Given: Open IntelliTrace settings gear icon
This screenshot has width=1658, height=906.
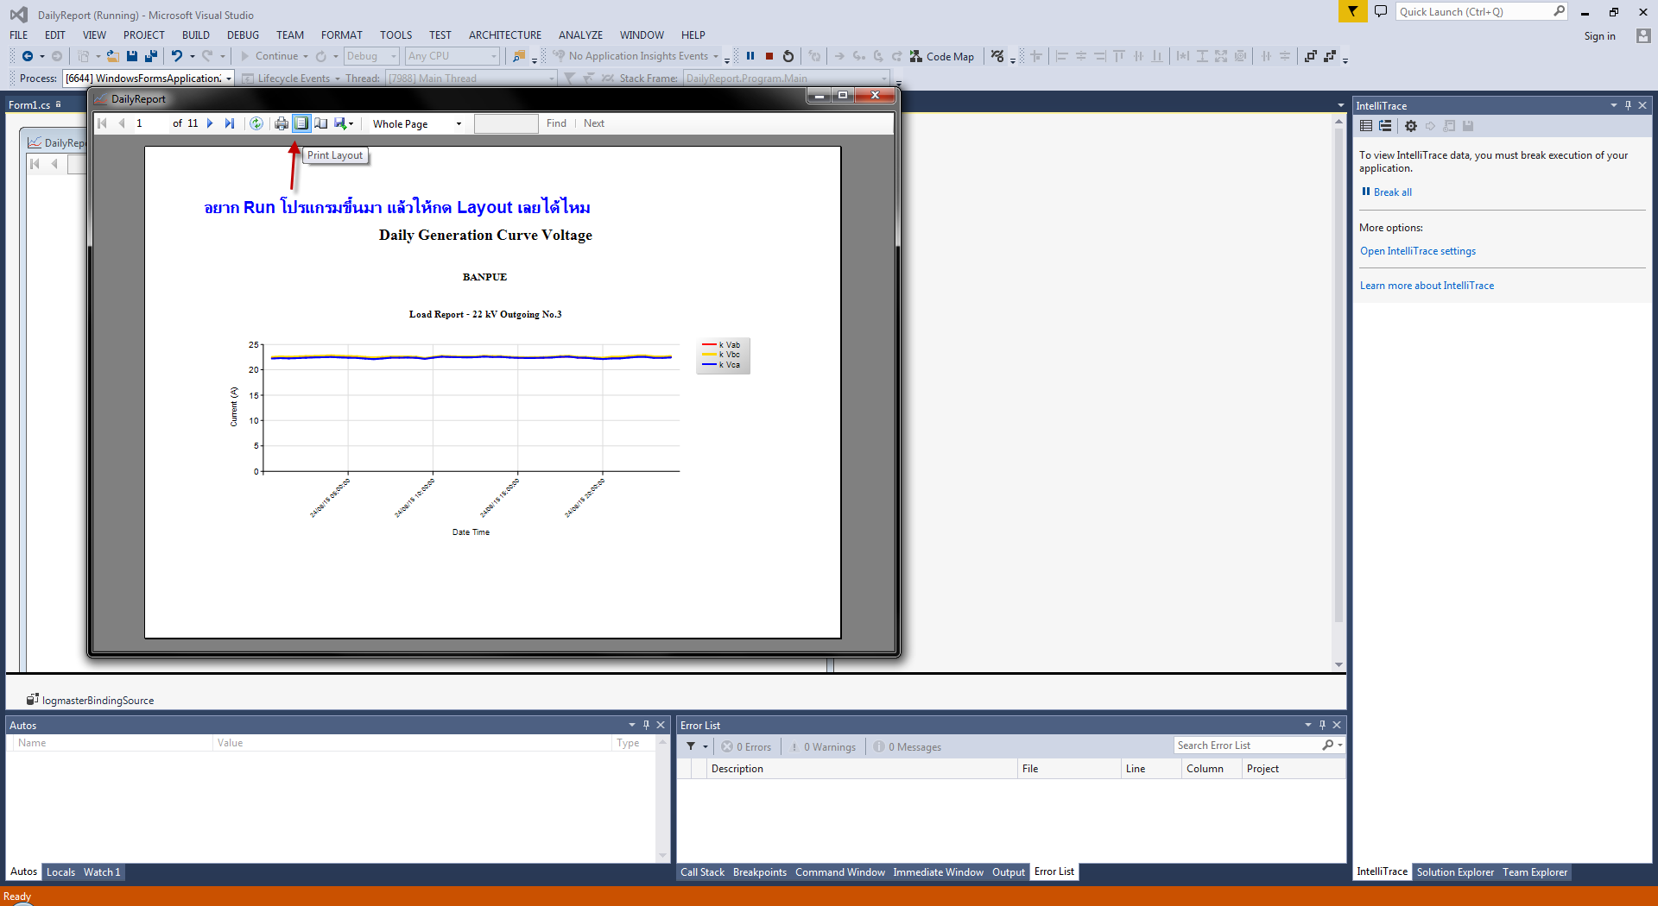Looking at the screenshot, I should point(1411,126).
